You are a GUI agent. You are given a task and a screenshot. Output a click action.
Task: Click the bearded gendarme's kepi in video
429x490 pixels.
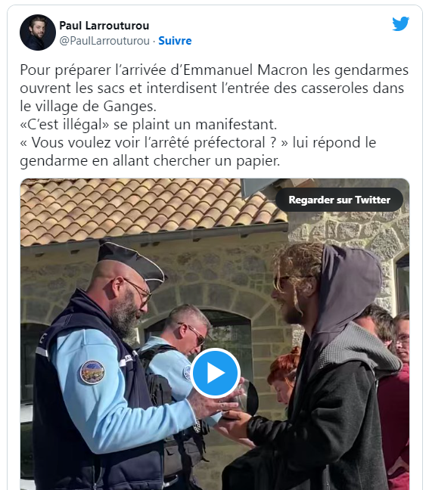coord(132,262)
